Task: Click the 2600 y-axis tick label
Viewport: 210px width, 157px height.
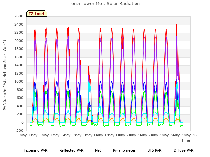Action: coord(19,16)
